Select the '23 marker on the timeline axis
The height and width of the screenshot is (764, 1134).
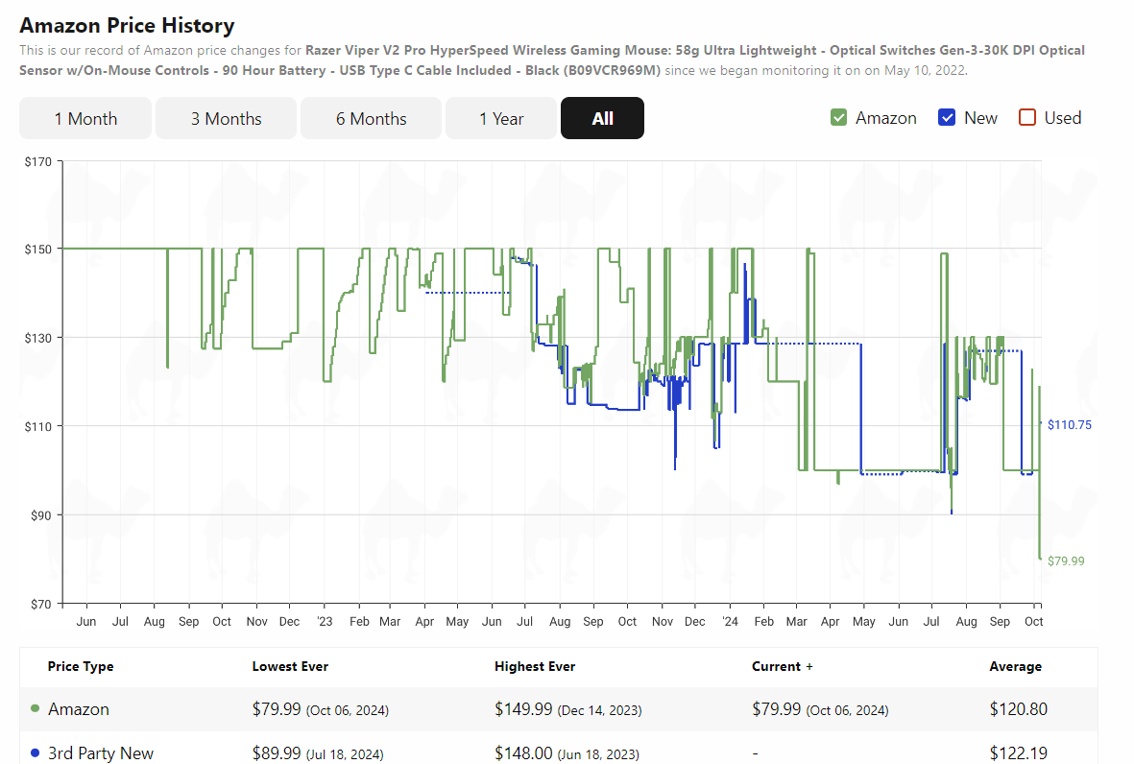tap(325, 622)
